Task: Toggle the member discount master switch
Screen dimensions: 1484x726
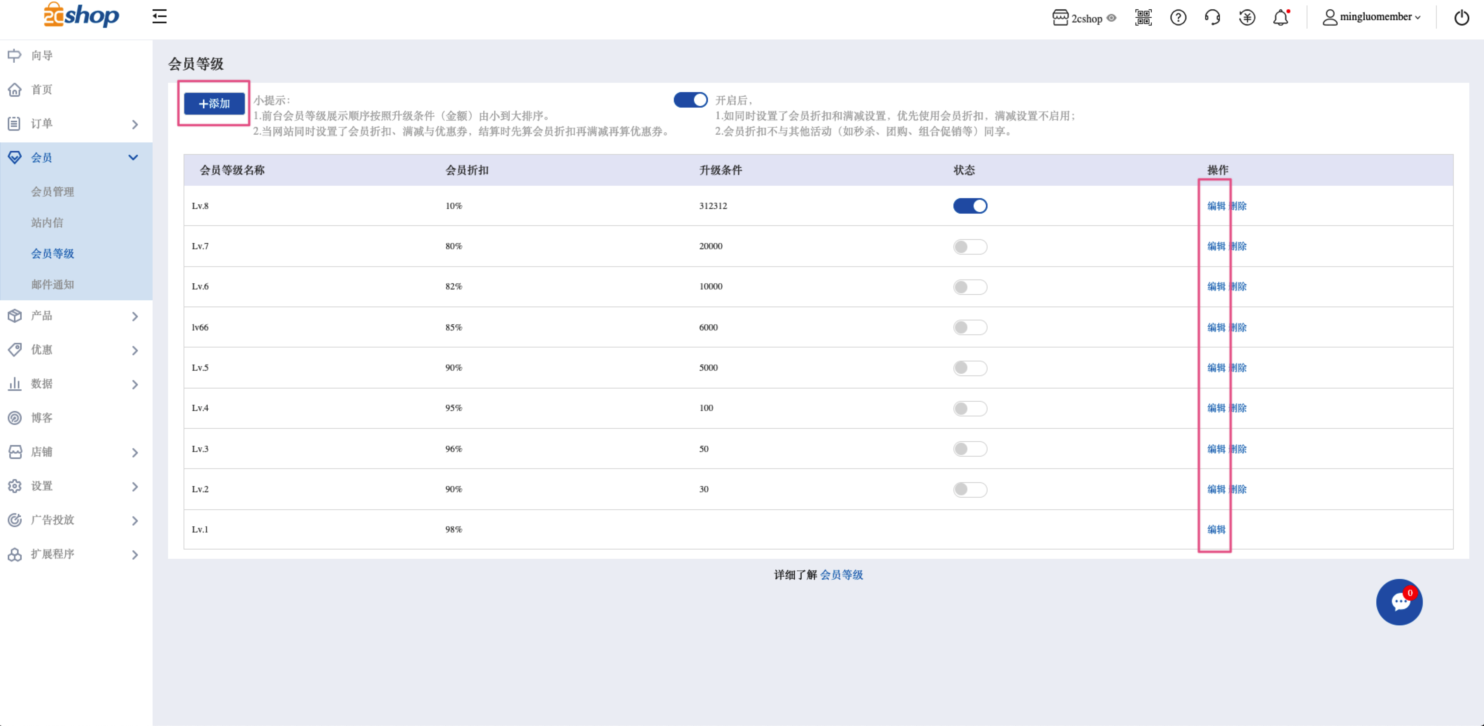Action: tap(690, 100)
